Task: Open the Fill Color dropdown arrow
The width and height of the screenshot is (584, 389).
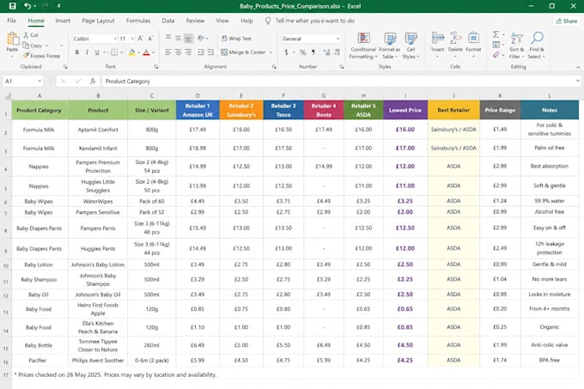Action: pos(138,52)
